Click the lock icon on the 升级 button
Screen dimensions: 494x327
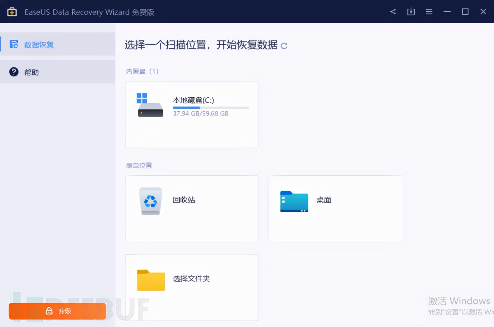(49, 311)
